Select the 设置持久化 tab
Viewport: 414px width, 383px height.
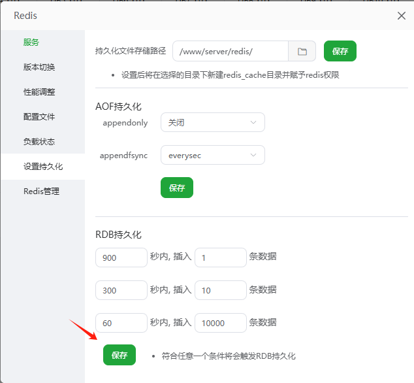(x=43, y=167)
